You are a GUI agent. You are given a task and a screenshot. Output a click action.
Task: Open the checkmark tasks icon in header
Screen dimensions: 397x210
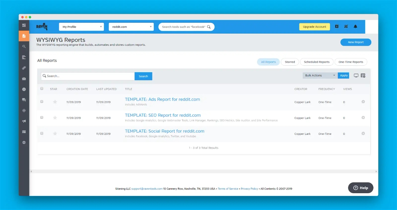tap(346, 26)
